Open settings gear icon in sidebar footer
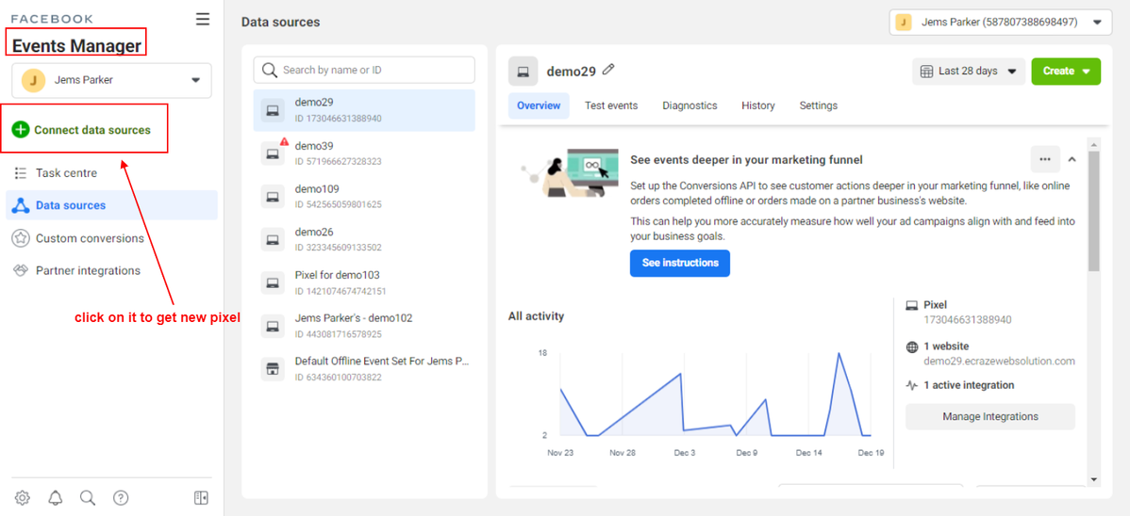This screenshot has width=1130, height=516. [23, 498]
